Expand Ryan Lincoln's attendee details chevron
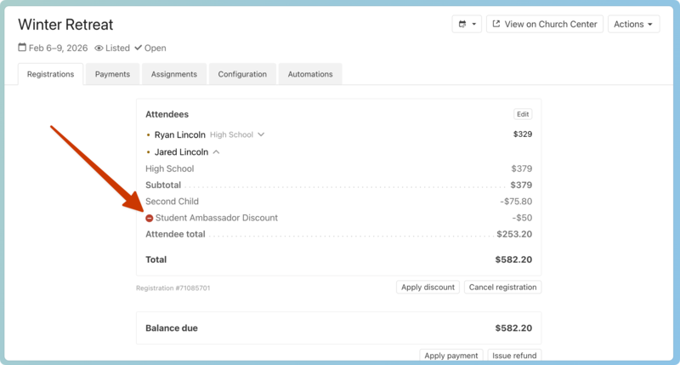 point(261,134)
